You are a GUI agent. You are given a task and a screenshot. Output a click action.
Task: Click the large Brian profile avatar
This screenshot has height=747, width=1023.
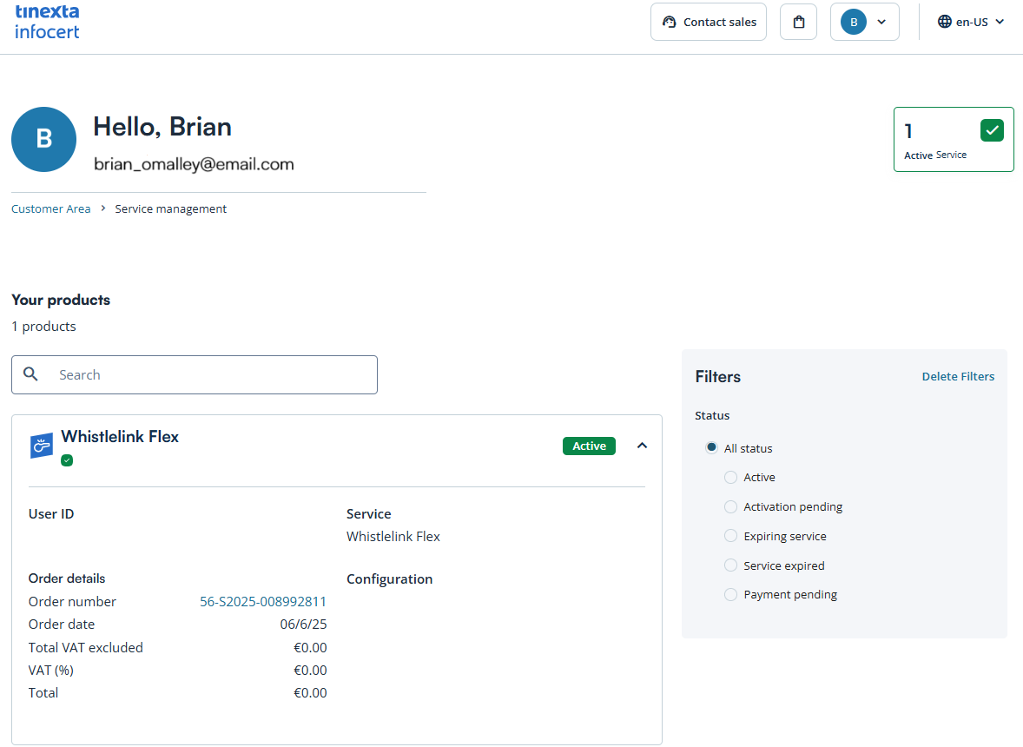click(x=43, y=139)
